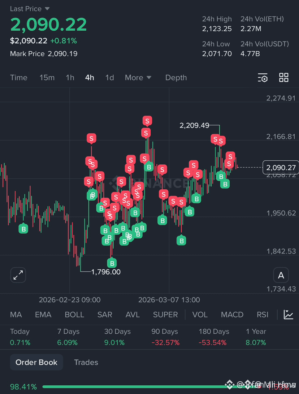Screen dimensions: 299x394
Task: Click the Mark Price 2,090.19 text
Action: click(x=44, y=53)
